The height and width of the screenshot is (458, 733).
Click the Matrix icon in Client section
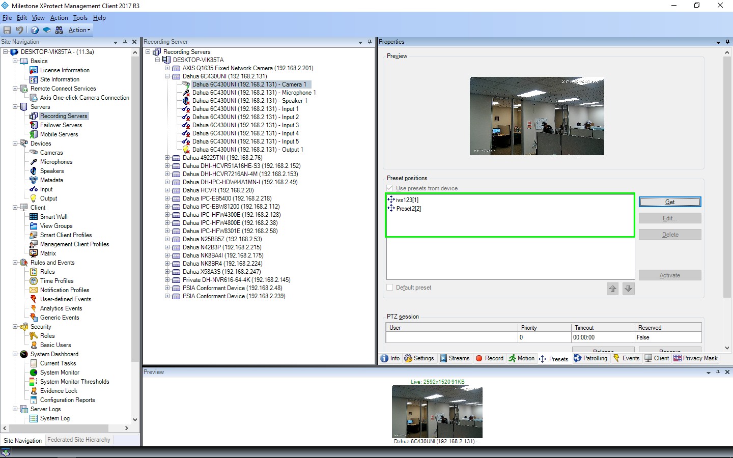tap(34, 253)
